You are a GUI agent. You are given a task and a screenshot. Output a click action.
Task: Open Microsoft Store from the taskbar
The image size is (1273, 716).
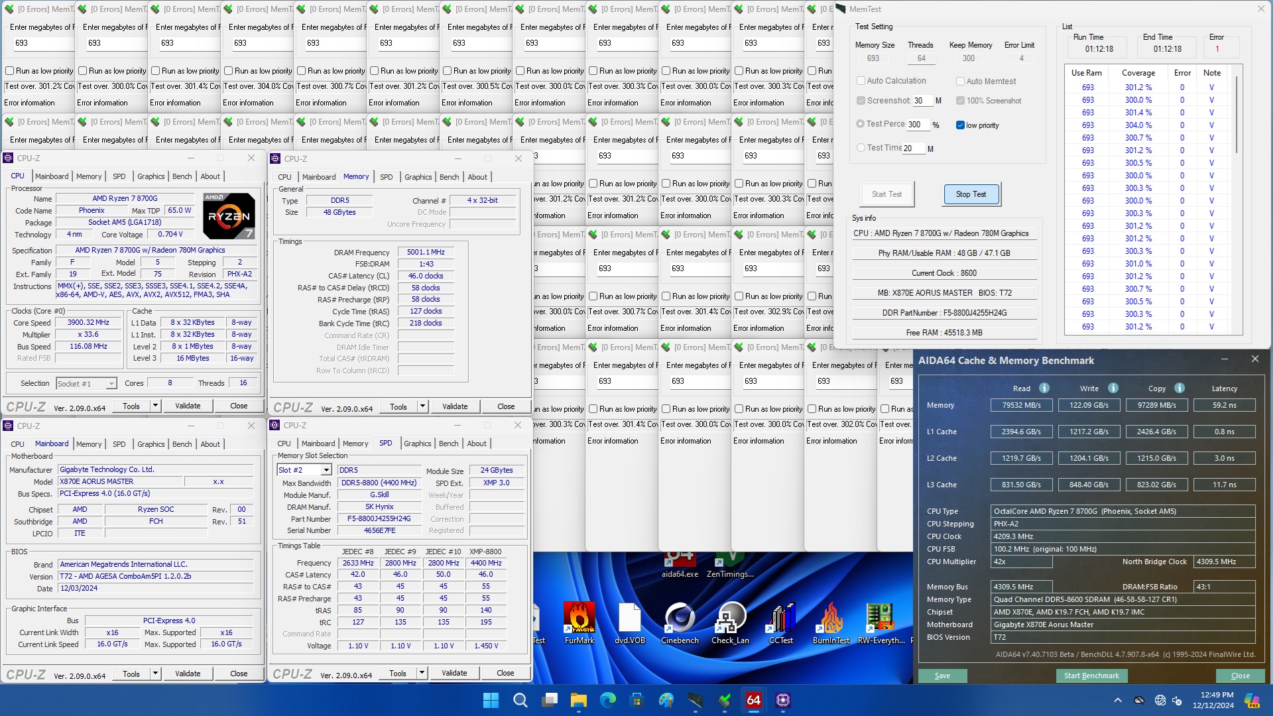point(636,700)
